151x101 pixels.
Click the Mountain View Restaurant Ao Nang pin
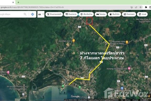127,42
